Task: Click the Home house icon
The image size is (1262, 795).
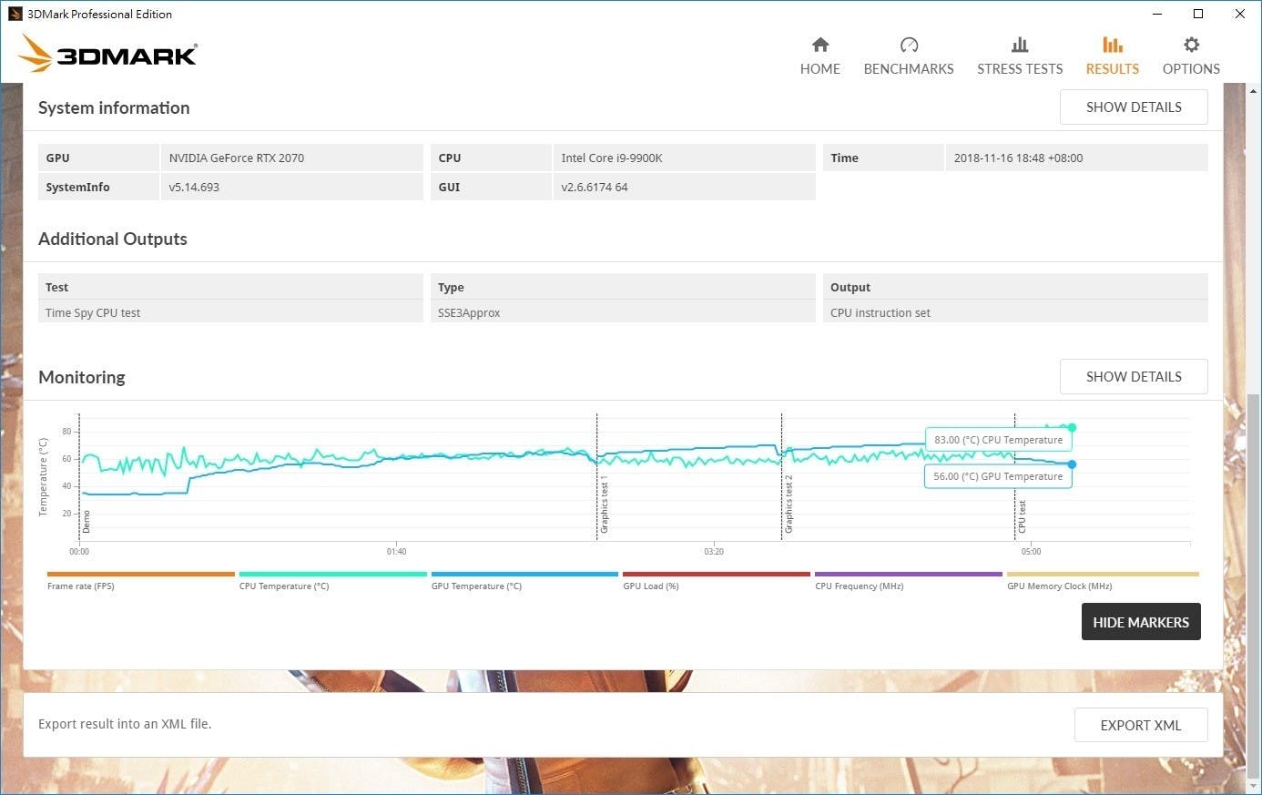Action: [819, 46]
